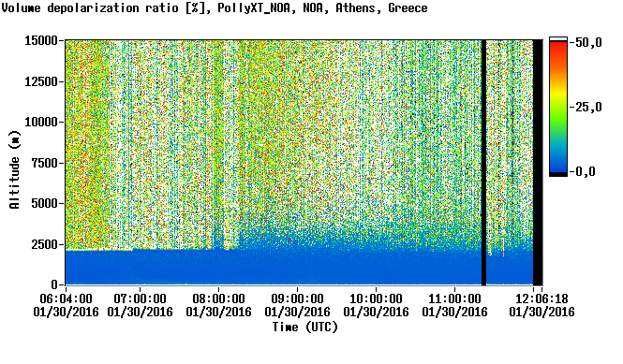Select the 12500 altitude tick label
Viewport: 623px width, 364px height.
click(x=41, y=81)
